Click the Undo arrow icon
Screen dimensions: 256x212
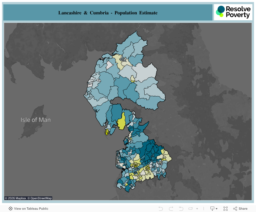point(161,209)
